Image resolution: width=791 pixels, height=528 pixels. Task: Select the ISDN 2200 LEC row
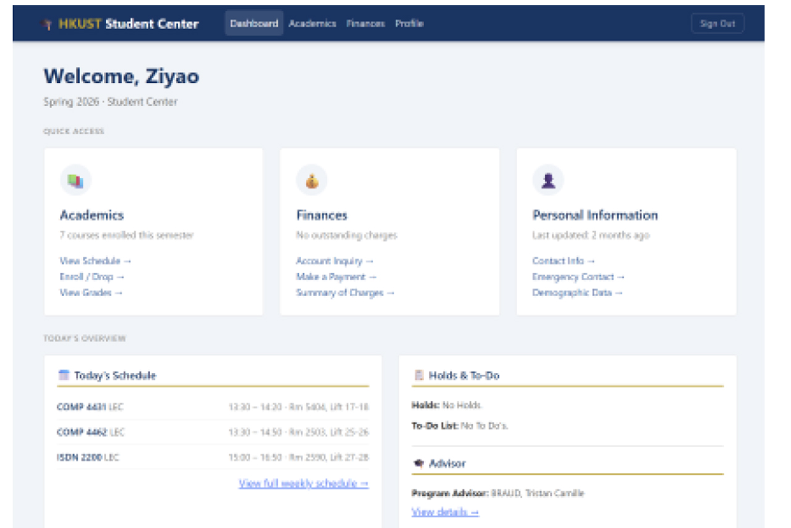tap(213, 458)
